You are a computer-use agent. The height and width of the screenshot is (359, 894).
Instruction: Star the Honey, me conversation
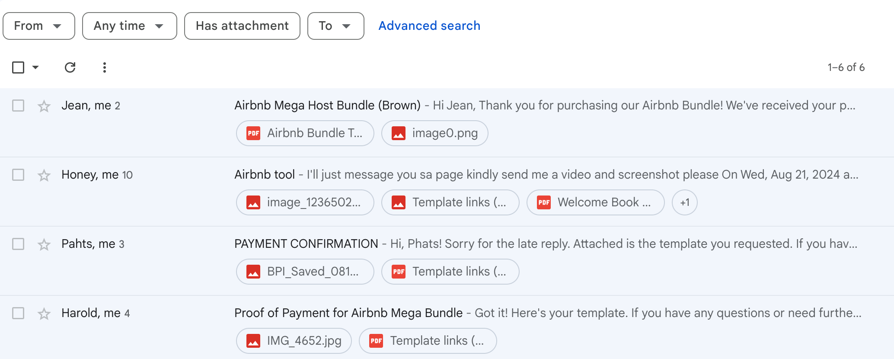(x=44, y=175)
